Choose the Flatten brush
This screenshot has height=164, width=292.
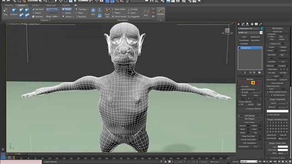pos(116,13)
